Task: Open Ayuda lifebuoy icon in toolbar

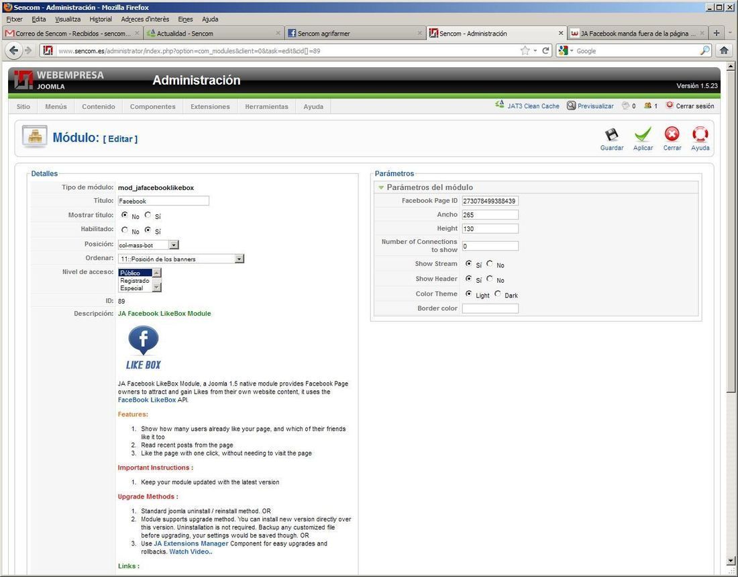Action: click(700, 134)
